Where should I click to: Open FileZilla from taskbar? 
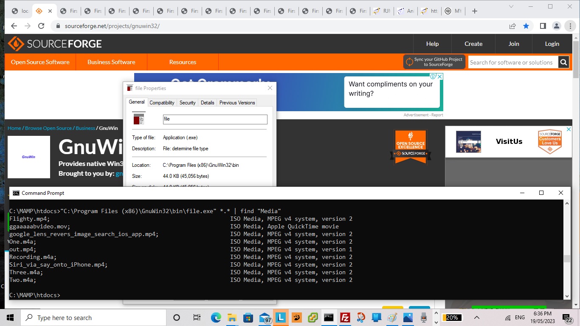click(345, 318)
